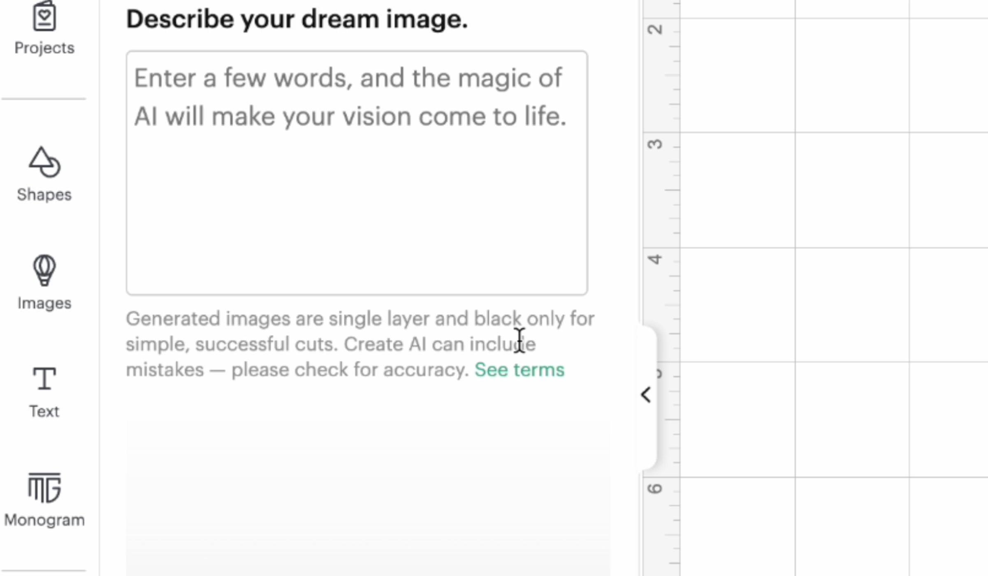
Task: Click the Monogram label in the sidebar
Action: tap(44, 519)
